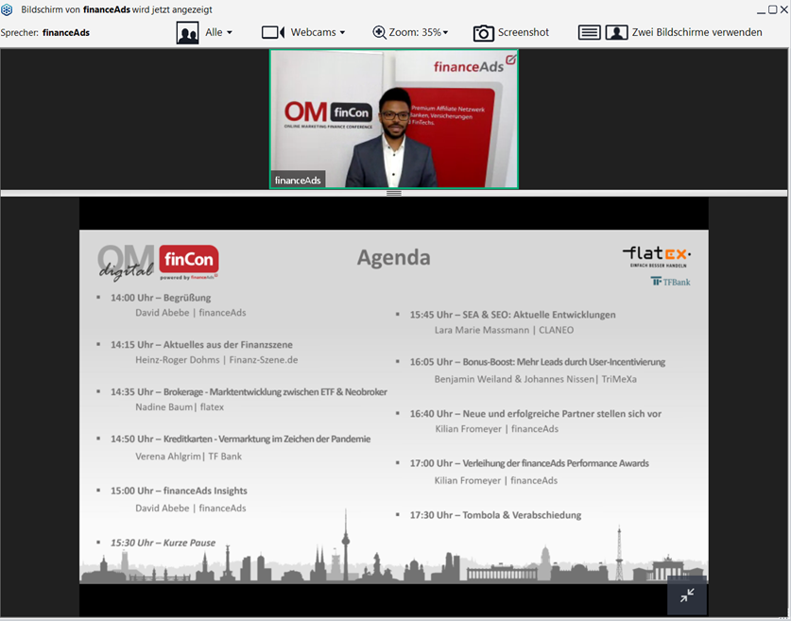Click '14:50 Uhr – Kreditkarten' agenda line
Screen dimensions: 791x621
(241, 439)
